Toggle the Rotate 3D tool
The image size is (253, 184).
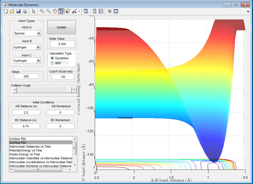pyautogui.click(x=61, y=11)
